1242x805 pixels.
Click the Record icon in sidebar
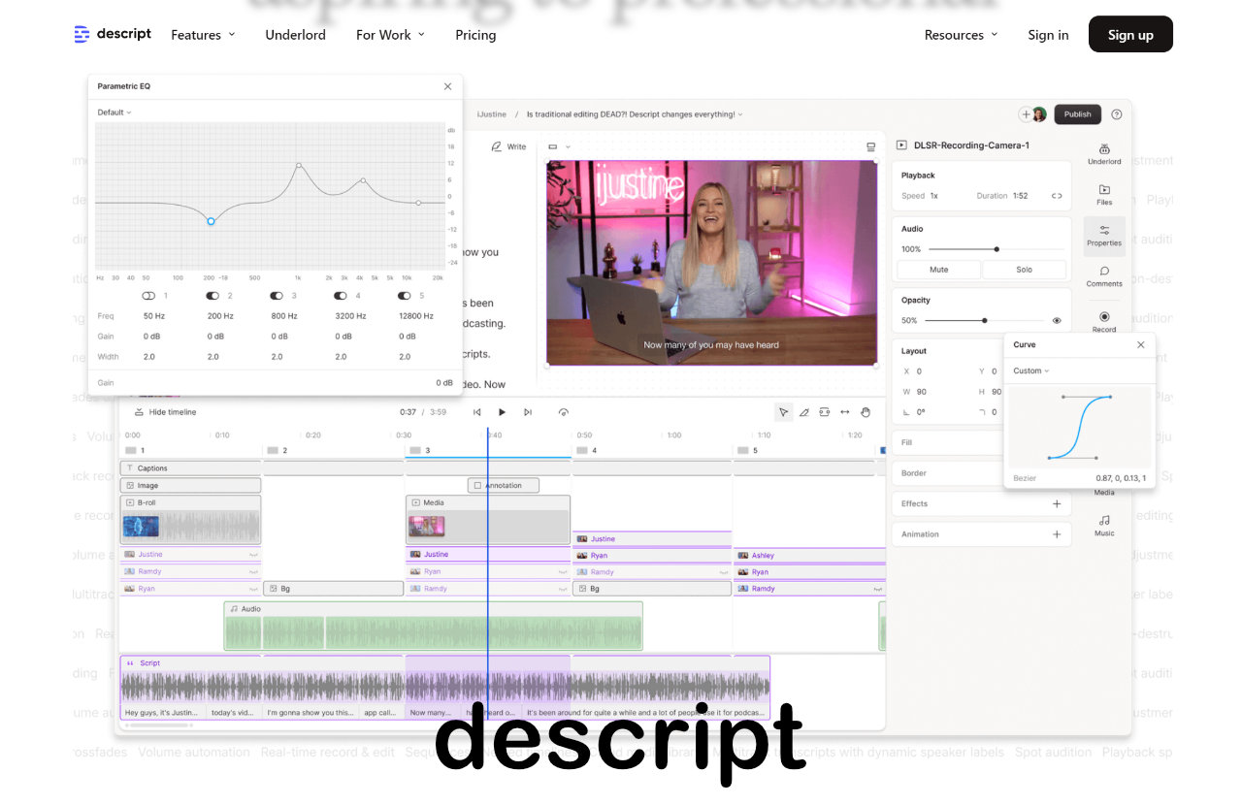pos(1104,321)
